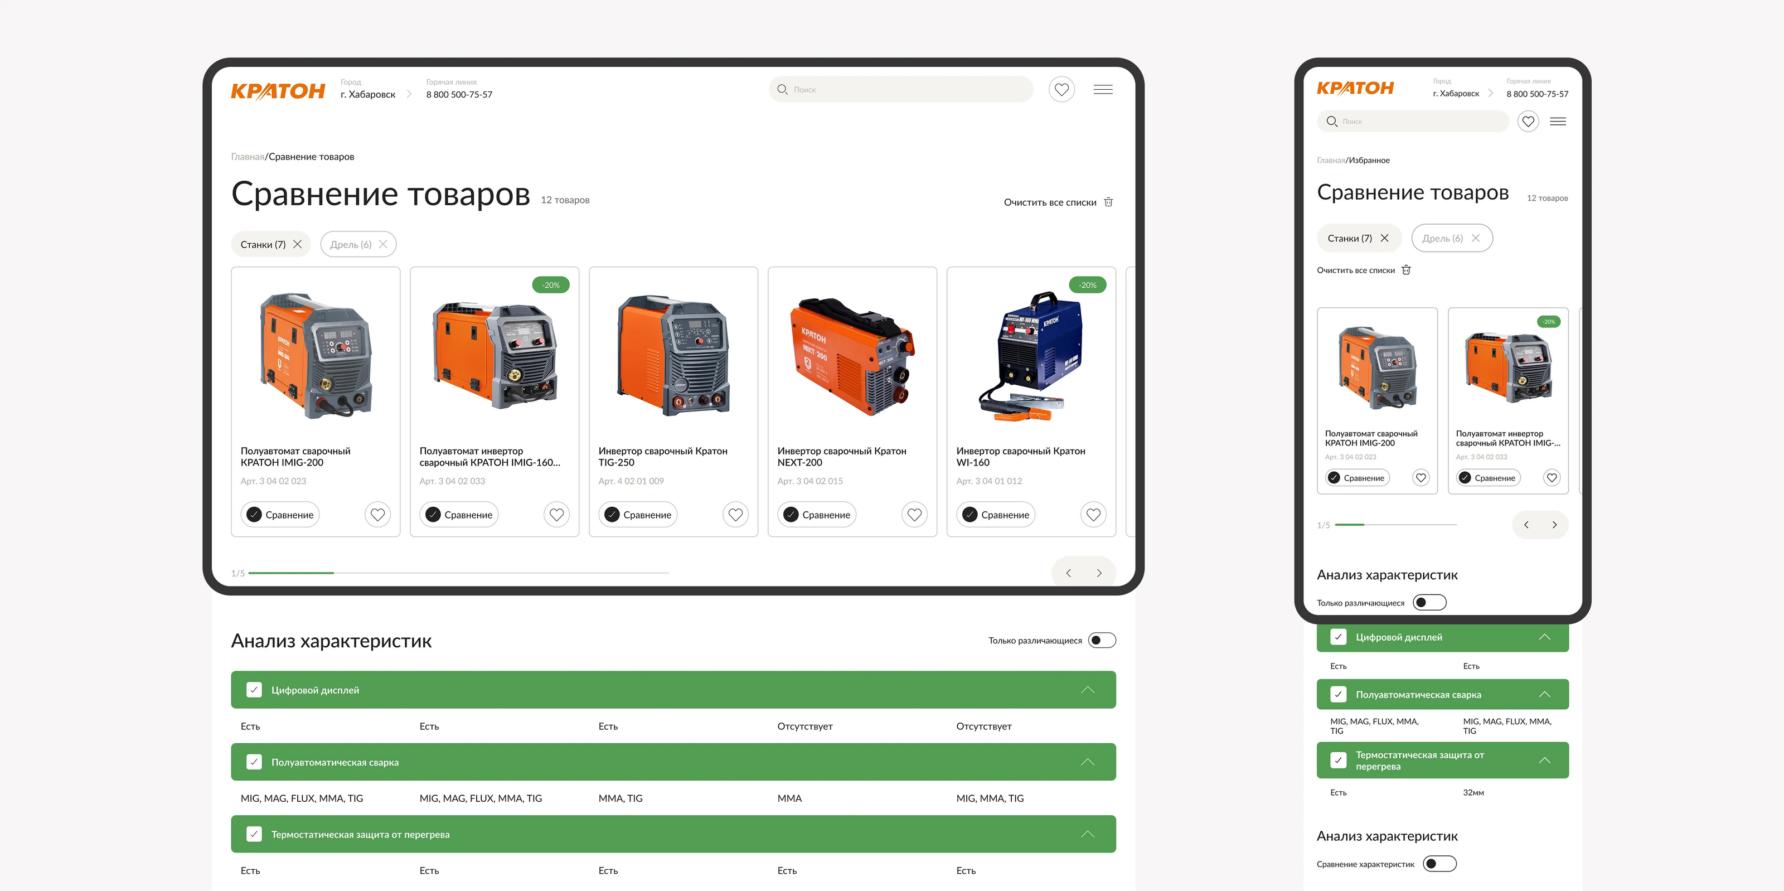Click trash icon next to Очистить все списки
1784x891 pixels.
point(1108,202)
